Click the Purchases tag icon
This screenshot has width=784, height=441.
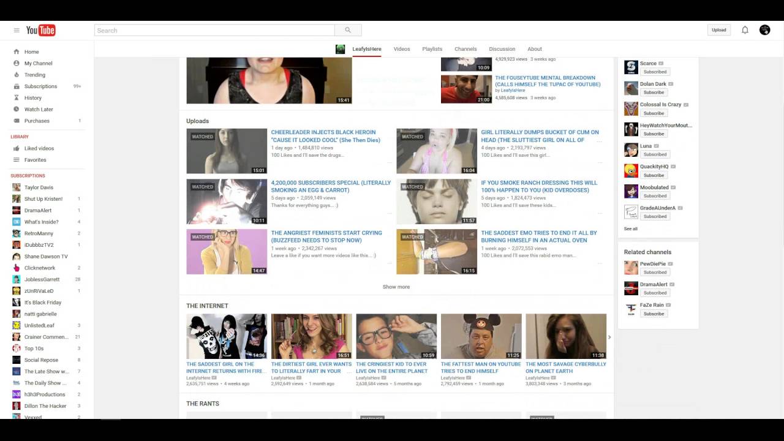[x=17, y=121]
